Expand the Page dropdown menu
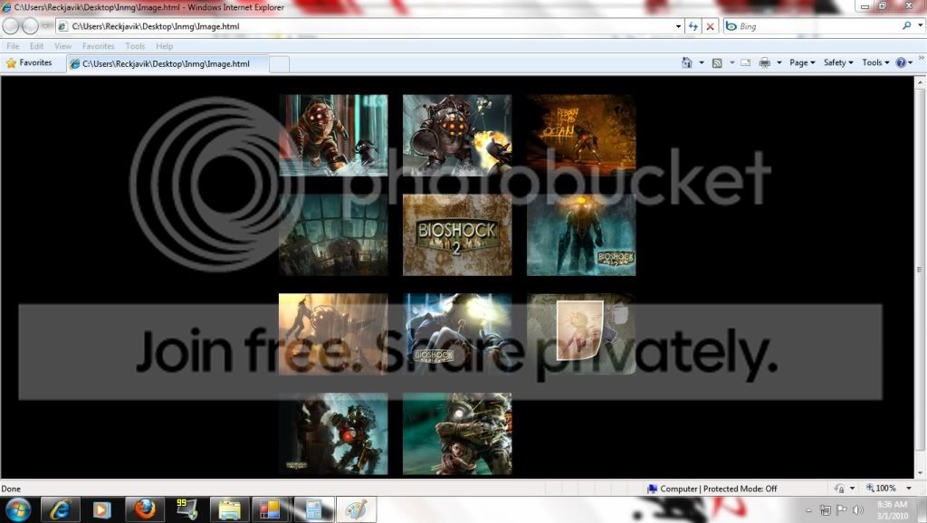927x523 pixels. pyautogui.click(x=802, y=62)
